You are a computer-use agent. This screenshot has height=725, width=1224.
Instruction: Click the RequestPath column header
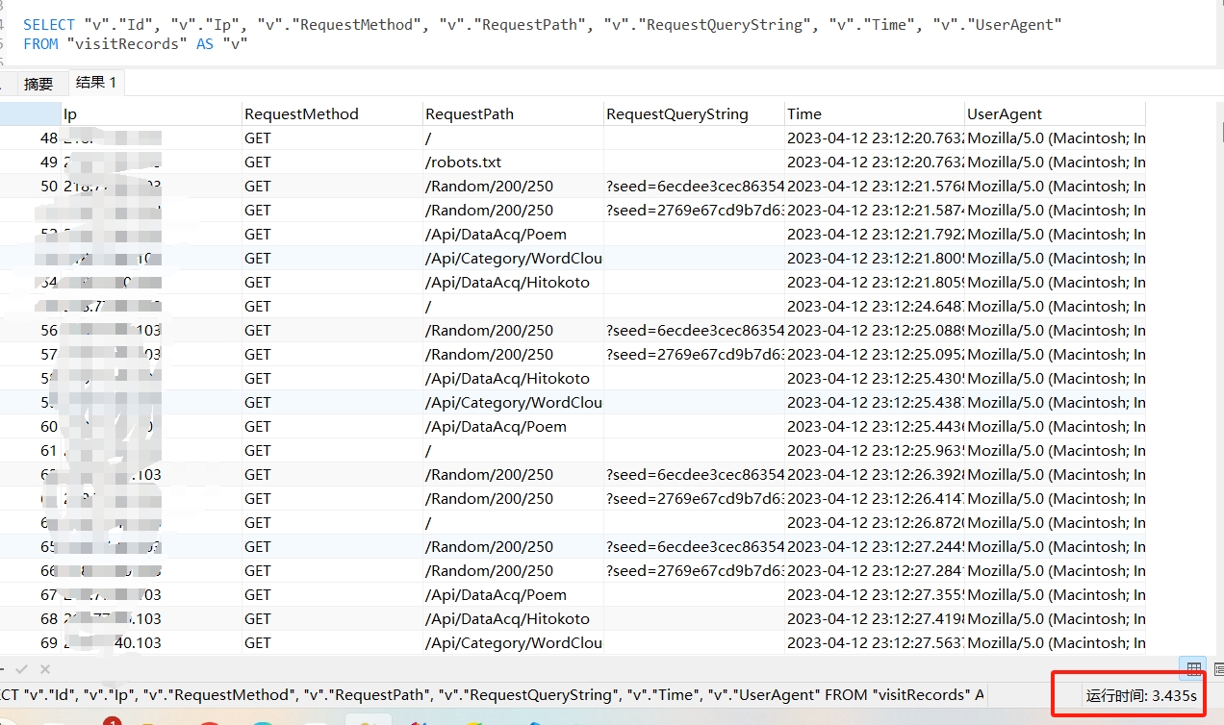coord(513,113)
